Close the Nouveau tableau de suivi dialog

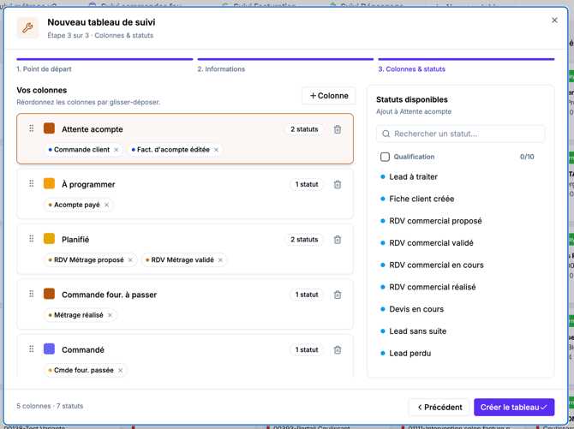tap(554, 21)
